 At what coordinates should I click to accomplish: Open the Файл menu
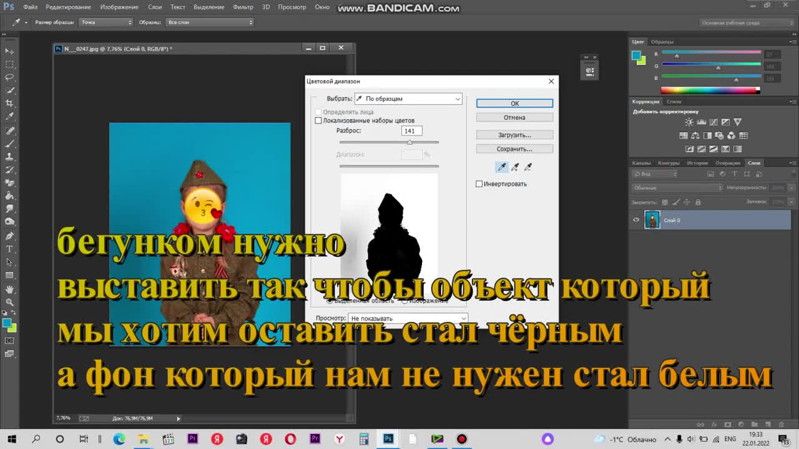point(30,7)
